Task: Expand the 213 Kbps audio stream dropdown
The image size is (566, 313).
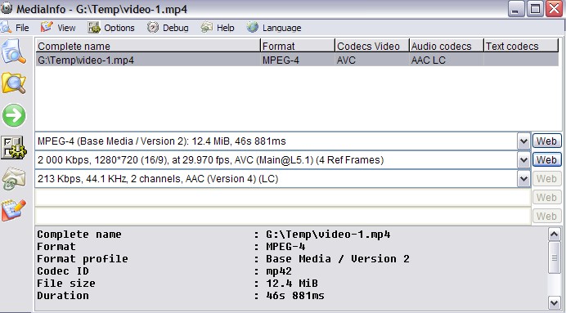Action: 523,179
